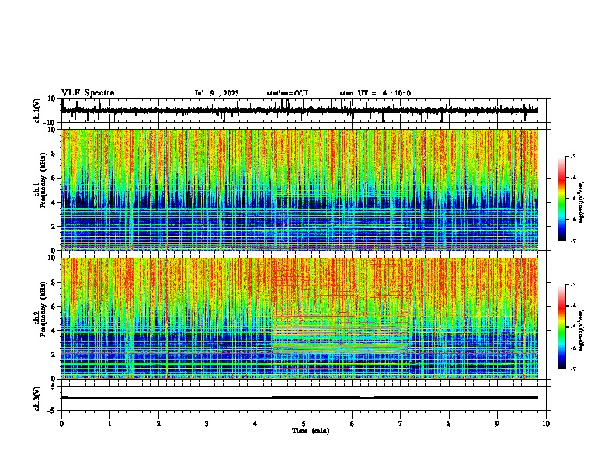Viewport: 615px width, 475px height.
Task: Click the "-10" tick on ch.1(V) axis
Action: (x=50, y=123)
